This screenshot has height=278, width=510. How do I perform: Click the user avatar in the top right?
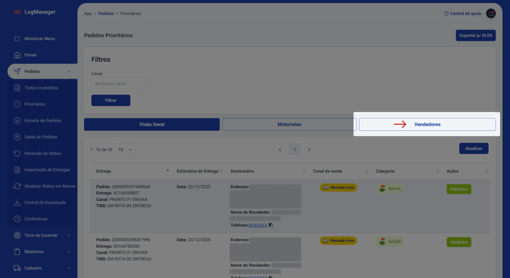491,13
